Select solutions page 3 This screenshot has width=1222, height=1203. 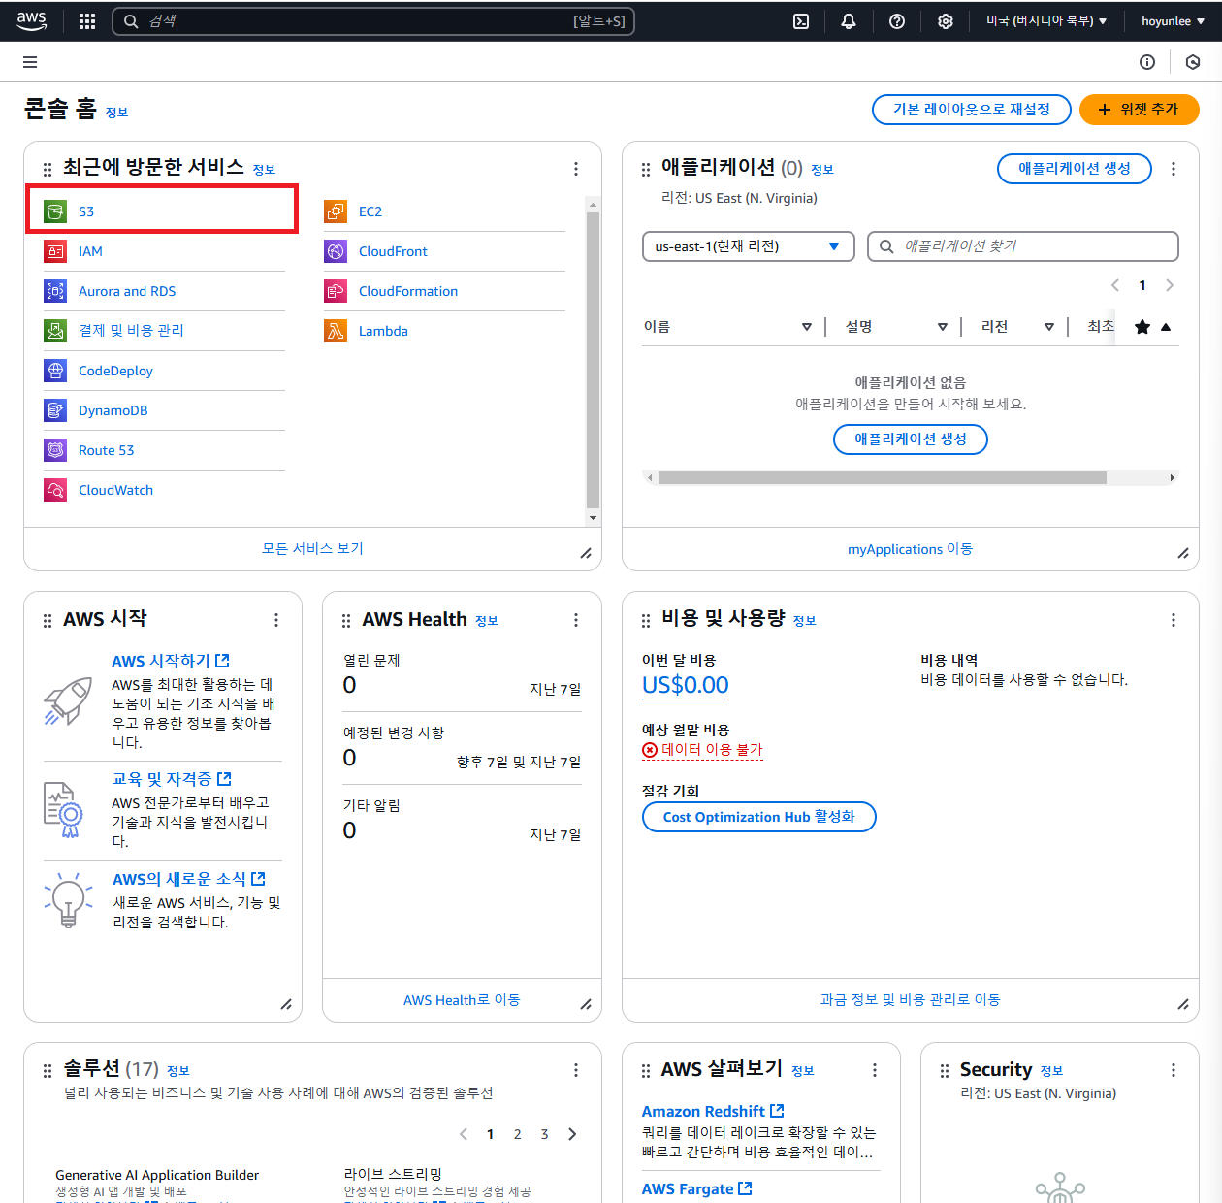pyautogui.click(x=545, y=1134)
